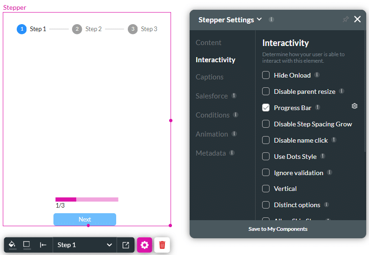Click the open in new window icon

(125, 245)
